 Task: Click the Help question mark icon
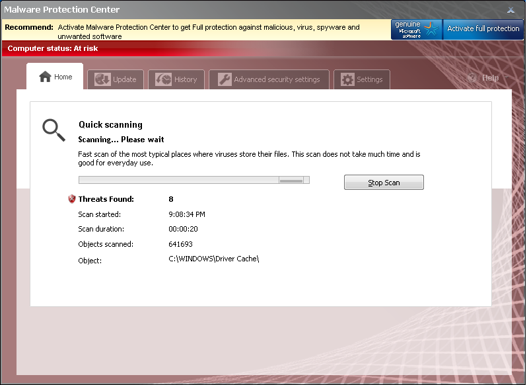(472, 78)
